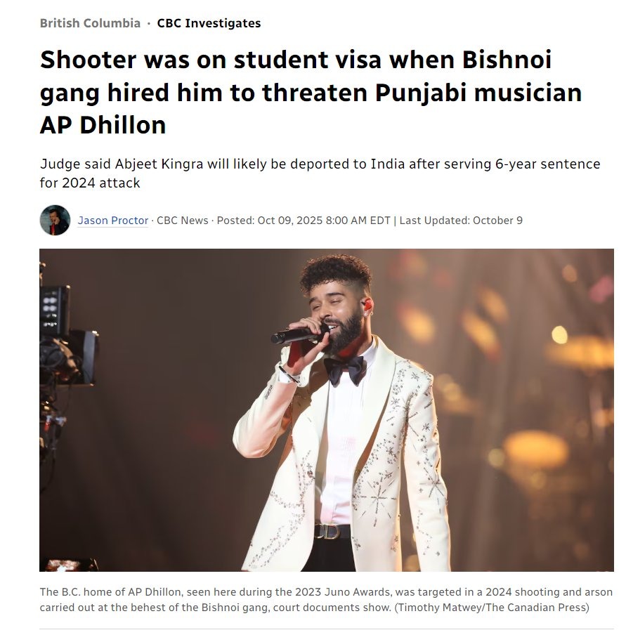Click the singer's black bow tie

click(x=345, y=370)
